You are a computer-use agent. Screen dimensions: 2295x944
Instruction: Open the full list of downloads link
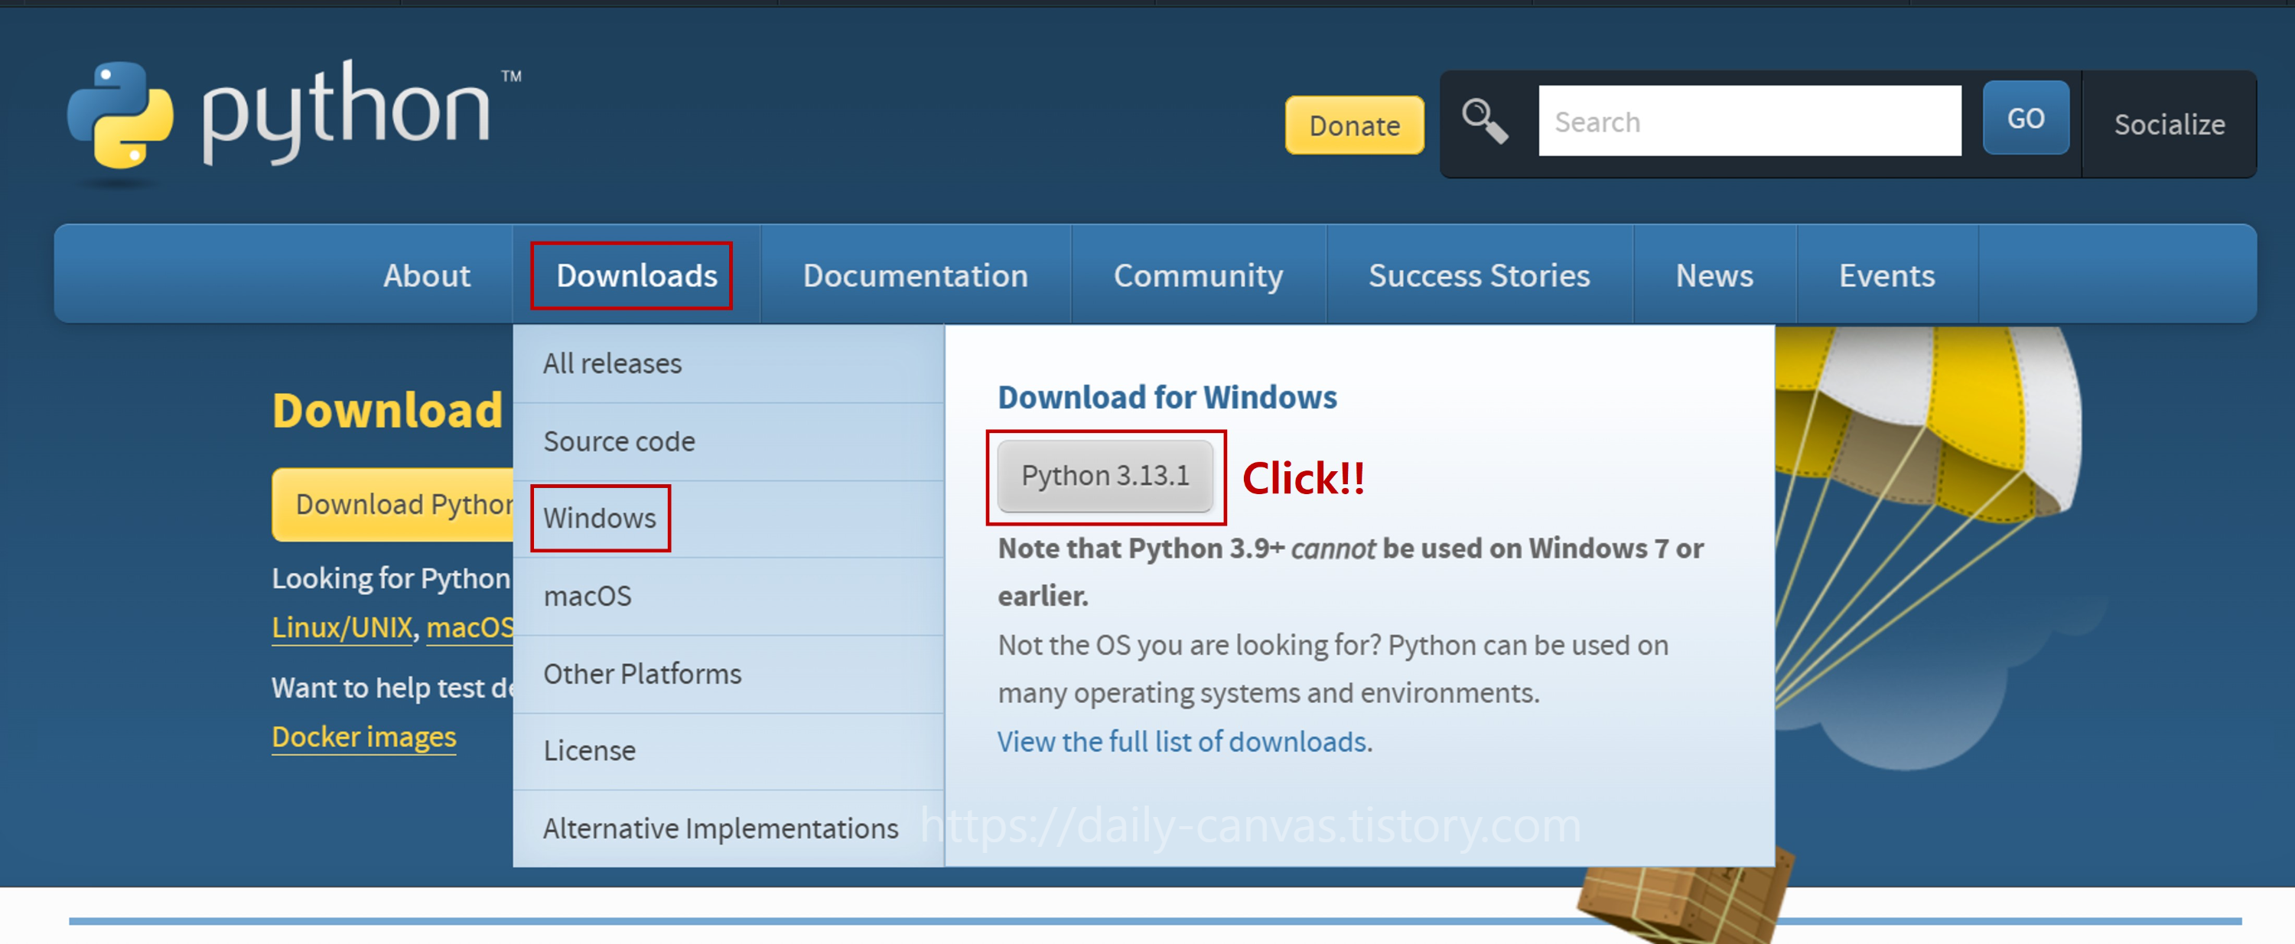coord(1183,741)
